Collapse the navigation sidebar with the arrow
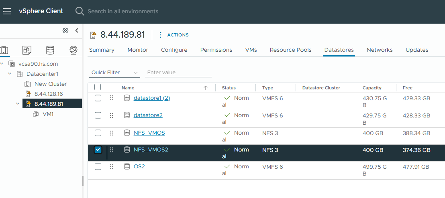This screenshot has height=198, width=445. 77,30
